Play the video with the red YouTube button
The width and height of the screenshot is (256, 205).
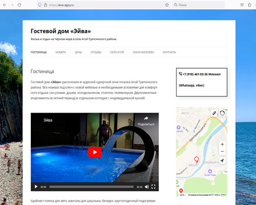tap(95, 152)
